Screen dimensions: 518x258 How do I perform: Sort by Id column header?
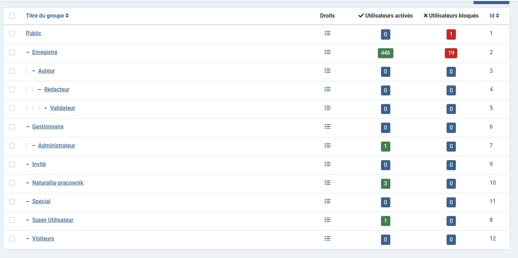coord(494,16)
